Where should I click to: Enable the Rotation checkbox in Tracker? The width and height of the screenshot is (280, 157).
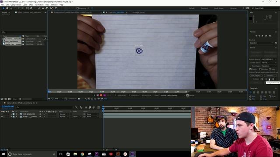pyautogui.click(x=260, y=69)
